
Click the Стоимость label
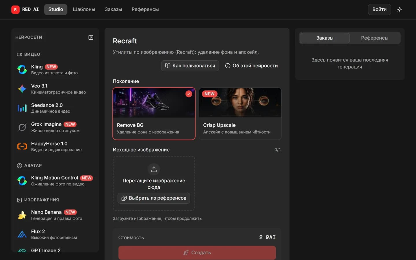(x=131, y=237)
